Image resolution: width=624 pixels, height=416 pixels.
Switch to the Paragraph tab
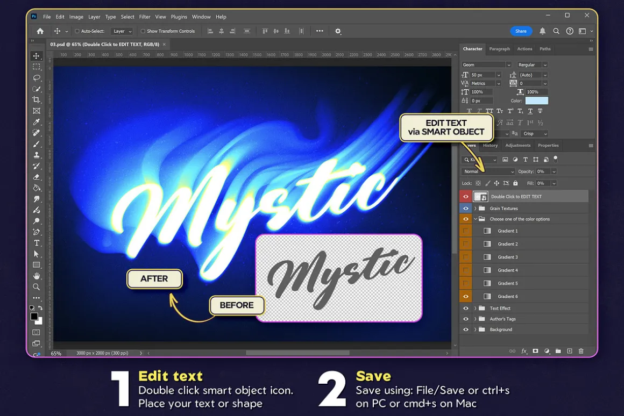[x=499, y=49]
